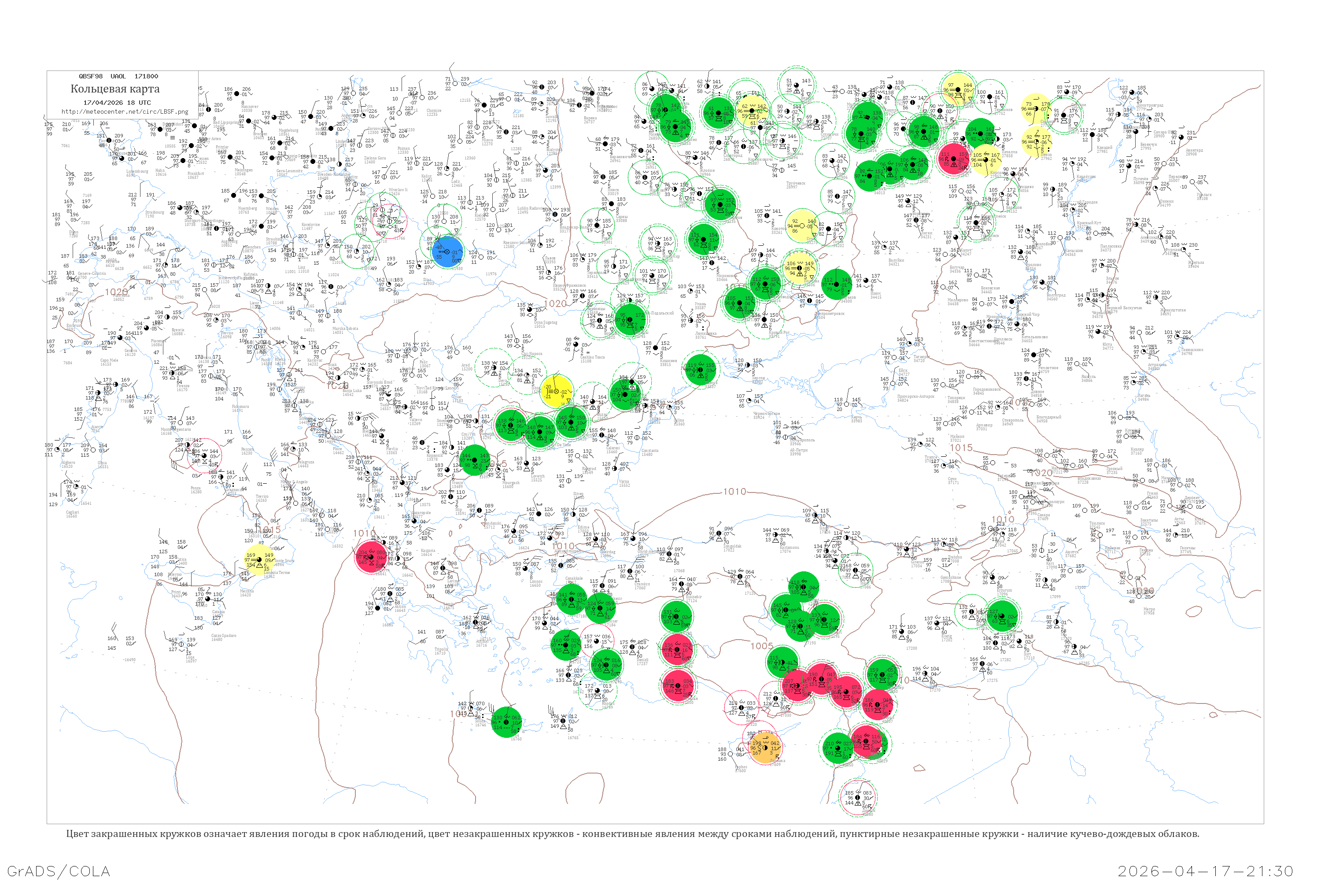Select the yellow circle over Sicily
Screen dimensions: 1321x881
pos(259,559)
